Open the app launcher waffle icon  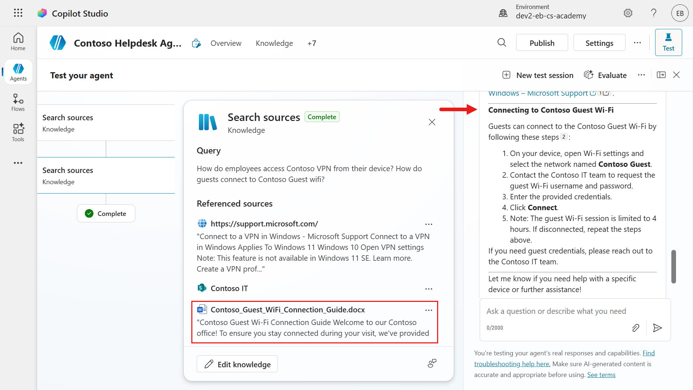point(18,13)
